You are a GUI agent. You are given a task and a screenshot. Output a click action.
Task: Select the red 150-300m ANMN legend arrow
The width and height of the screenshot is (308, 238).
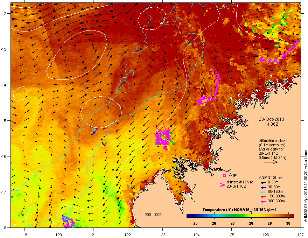click(263, 196)
